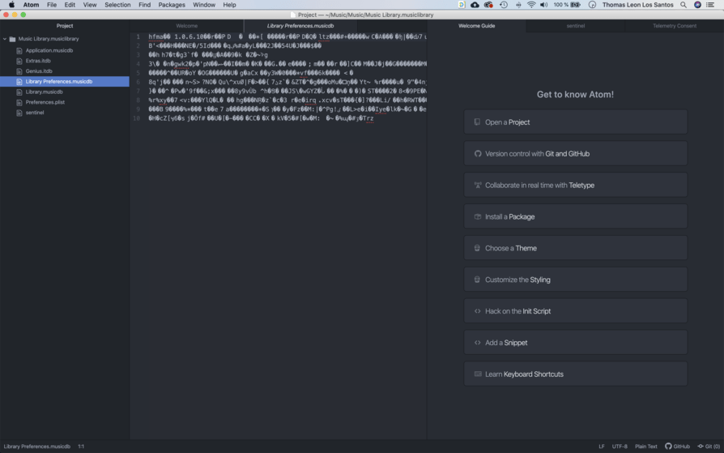The image size is (724, 453).
Task: Open sentinel file in tree
Action: tap(35, 113)
